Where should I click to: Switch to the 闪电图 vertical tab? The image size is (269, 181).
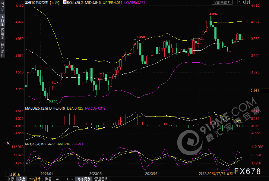pyautogui.click(x=2, y=34)
